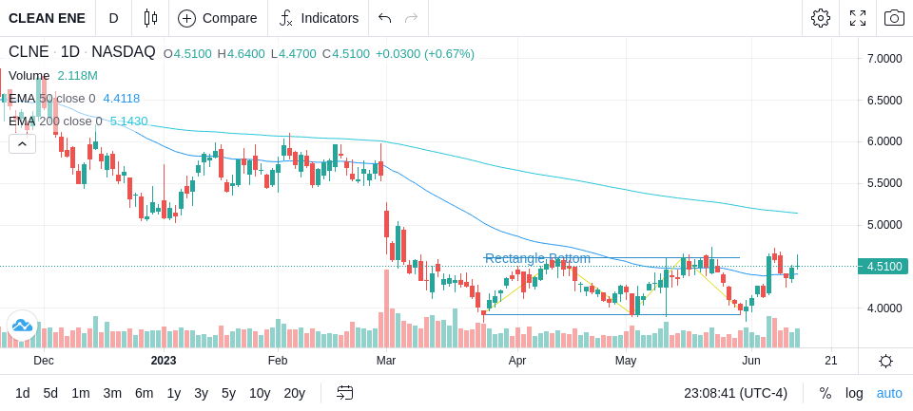
Task: Click the Dec time axis label
Action: pos(44,361)
